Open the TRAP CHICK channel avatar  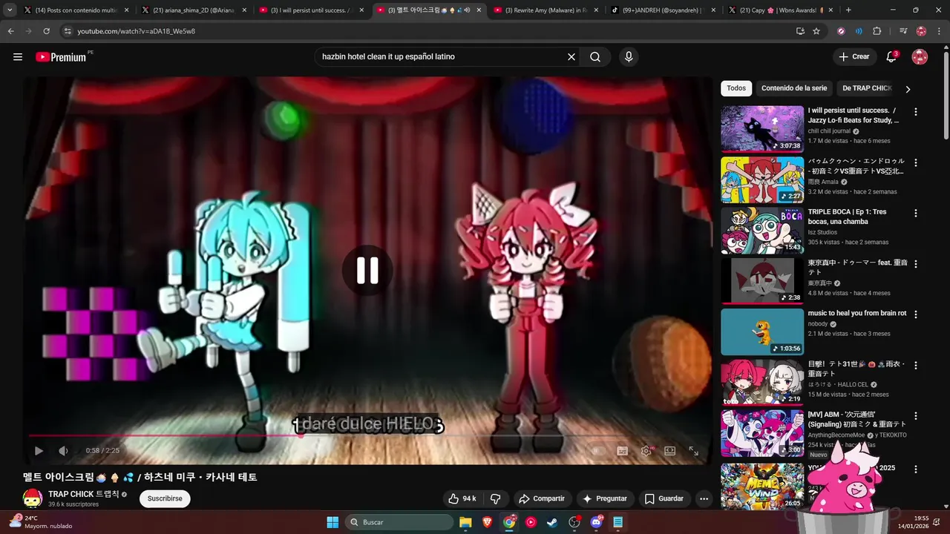pos(32,498)
